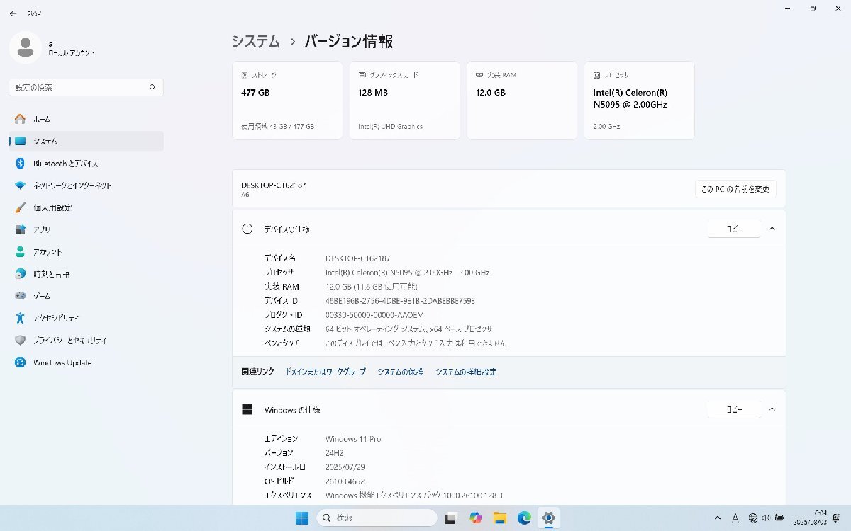Show hidden tray icons chevron
Image resolution: width=851 pixels, height=531 pixels.
pyautogui.click(x=718, y=518)
